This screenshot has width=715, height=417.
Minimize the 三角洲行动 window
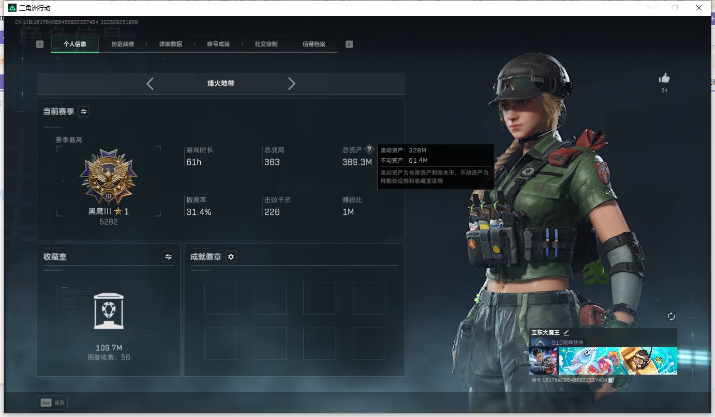click(x=651, y=8)
